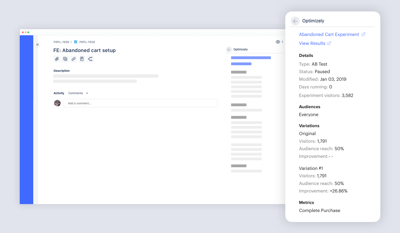Click the Add a comment field
This screenshot has height=233, width=400.
coord(141,103)
